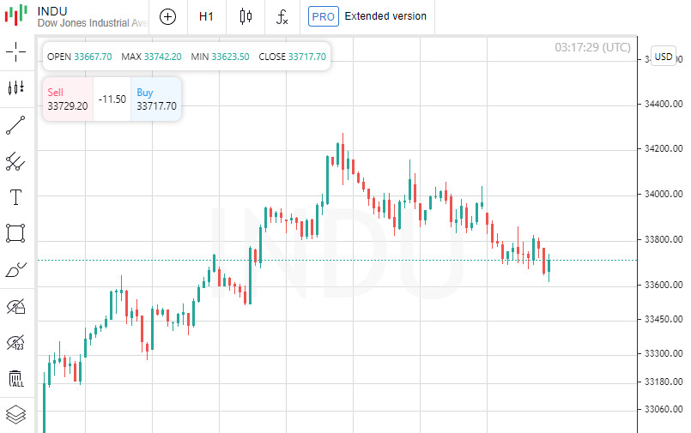
Task: Choose the pitchfork channel drawing tool
Action: click(16, 160)
